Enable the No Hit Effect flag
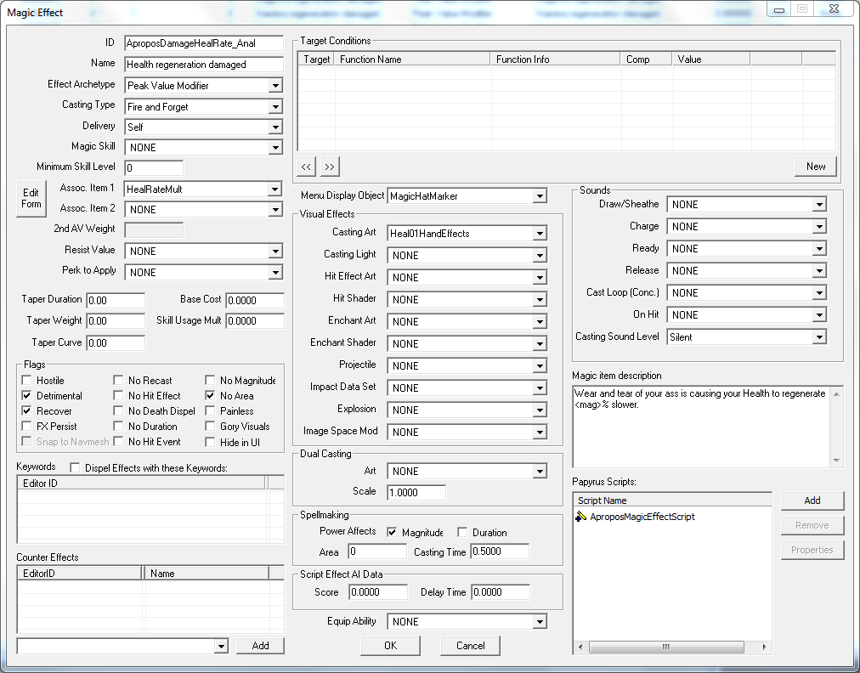860x673 pixels. (118, 395)
